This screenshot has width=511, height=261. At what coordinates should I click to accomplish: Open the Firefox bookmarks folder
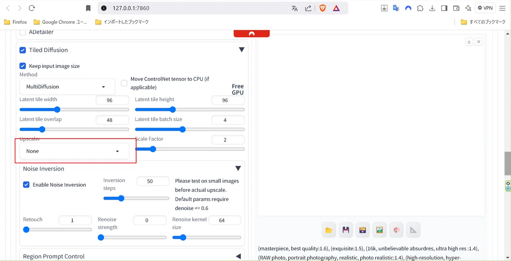15,22
